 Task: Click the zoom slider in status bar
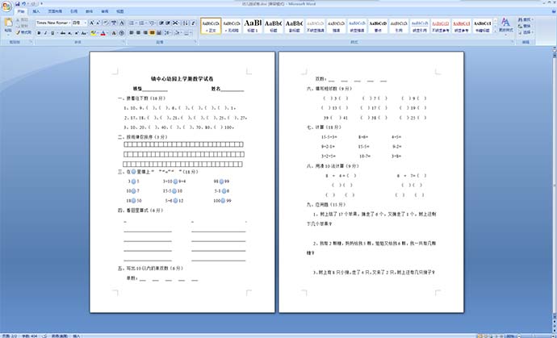point(533,336)
